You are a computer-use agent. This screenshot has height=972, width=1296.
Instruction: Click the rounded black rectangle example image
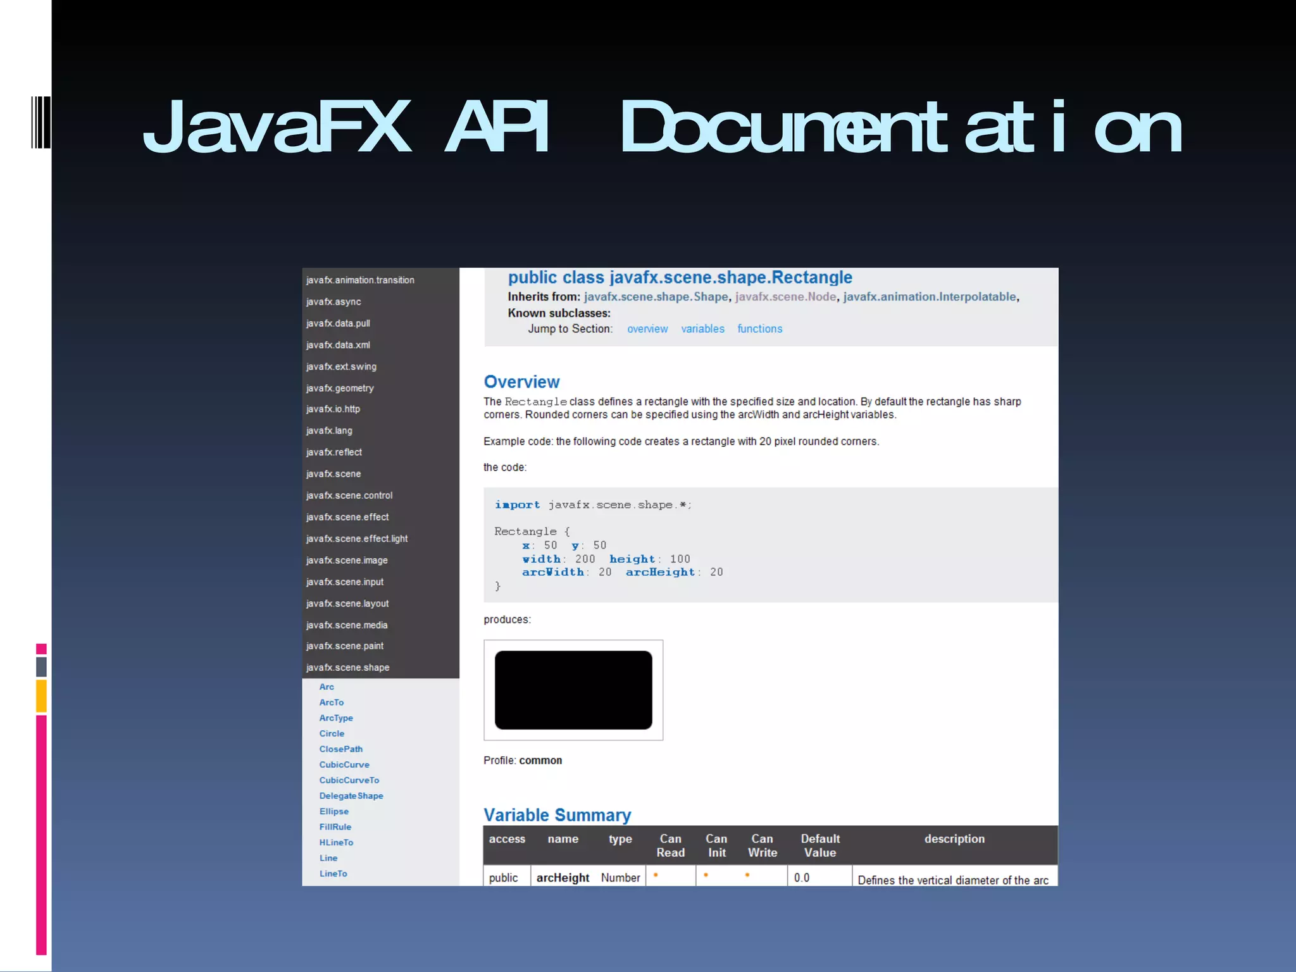click(x=573, y=690)
